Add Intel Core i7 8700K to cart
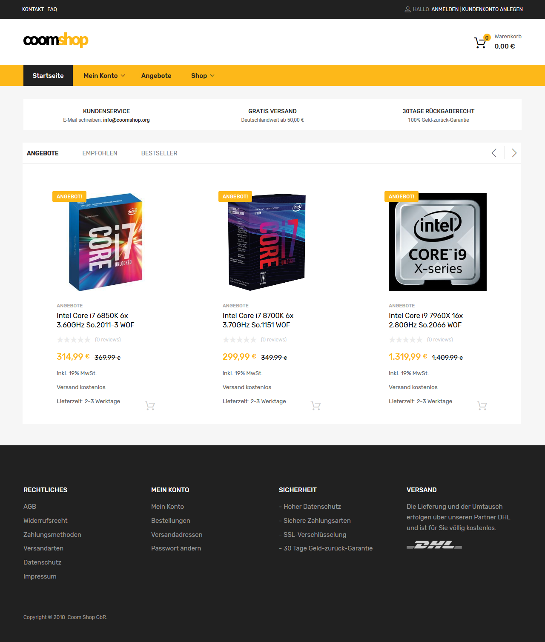Screen dimensions: 545x642 [x=316, y=406]
